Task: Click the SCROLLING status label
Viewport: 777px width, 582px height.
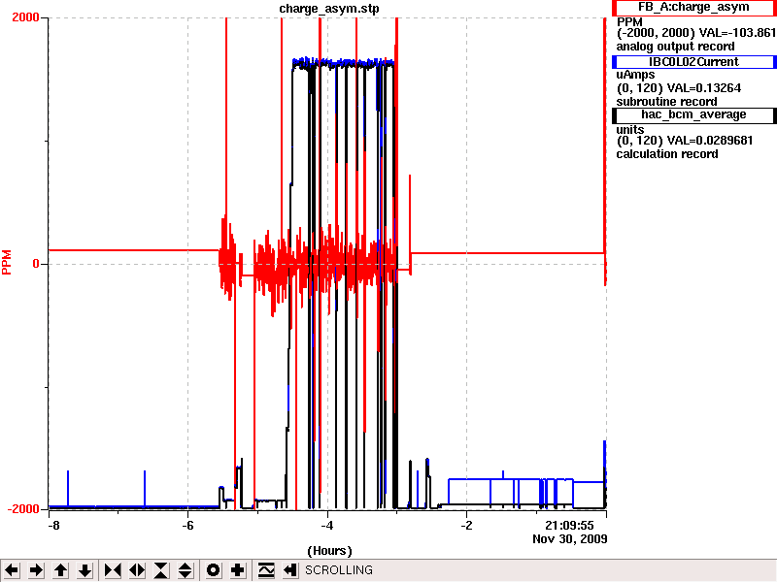Action: pos(339,570)
